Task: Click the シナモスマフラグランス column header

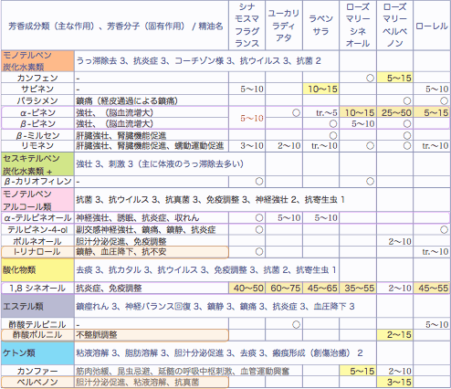Action: pos(246,26)
